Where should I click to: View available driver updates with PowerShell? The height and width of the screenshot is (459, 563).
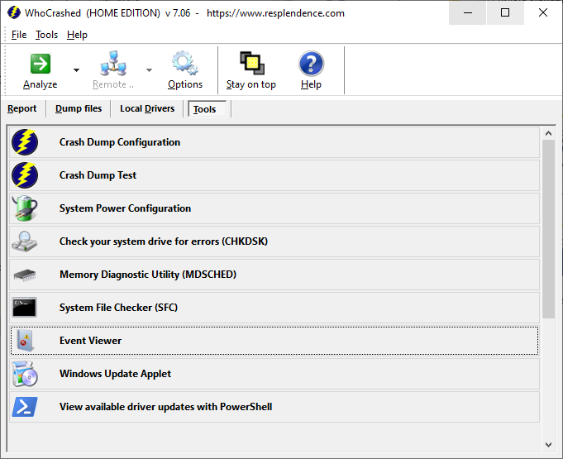pyautogui.click(x=274, y=407)
